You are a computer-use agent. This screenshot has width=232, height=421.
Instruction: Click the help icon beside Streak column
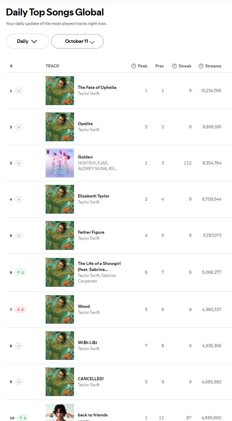coord(174,66)
